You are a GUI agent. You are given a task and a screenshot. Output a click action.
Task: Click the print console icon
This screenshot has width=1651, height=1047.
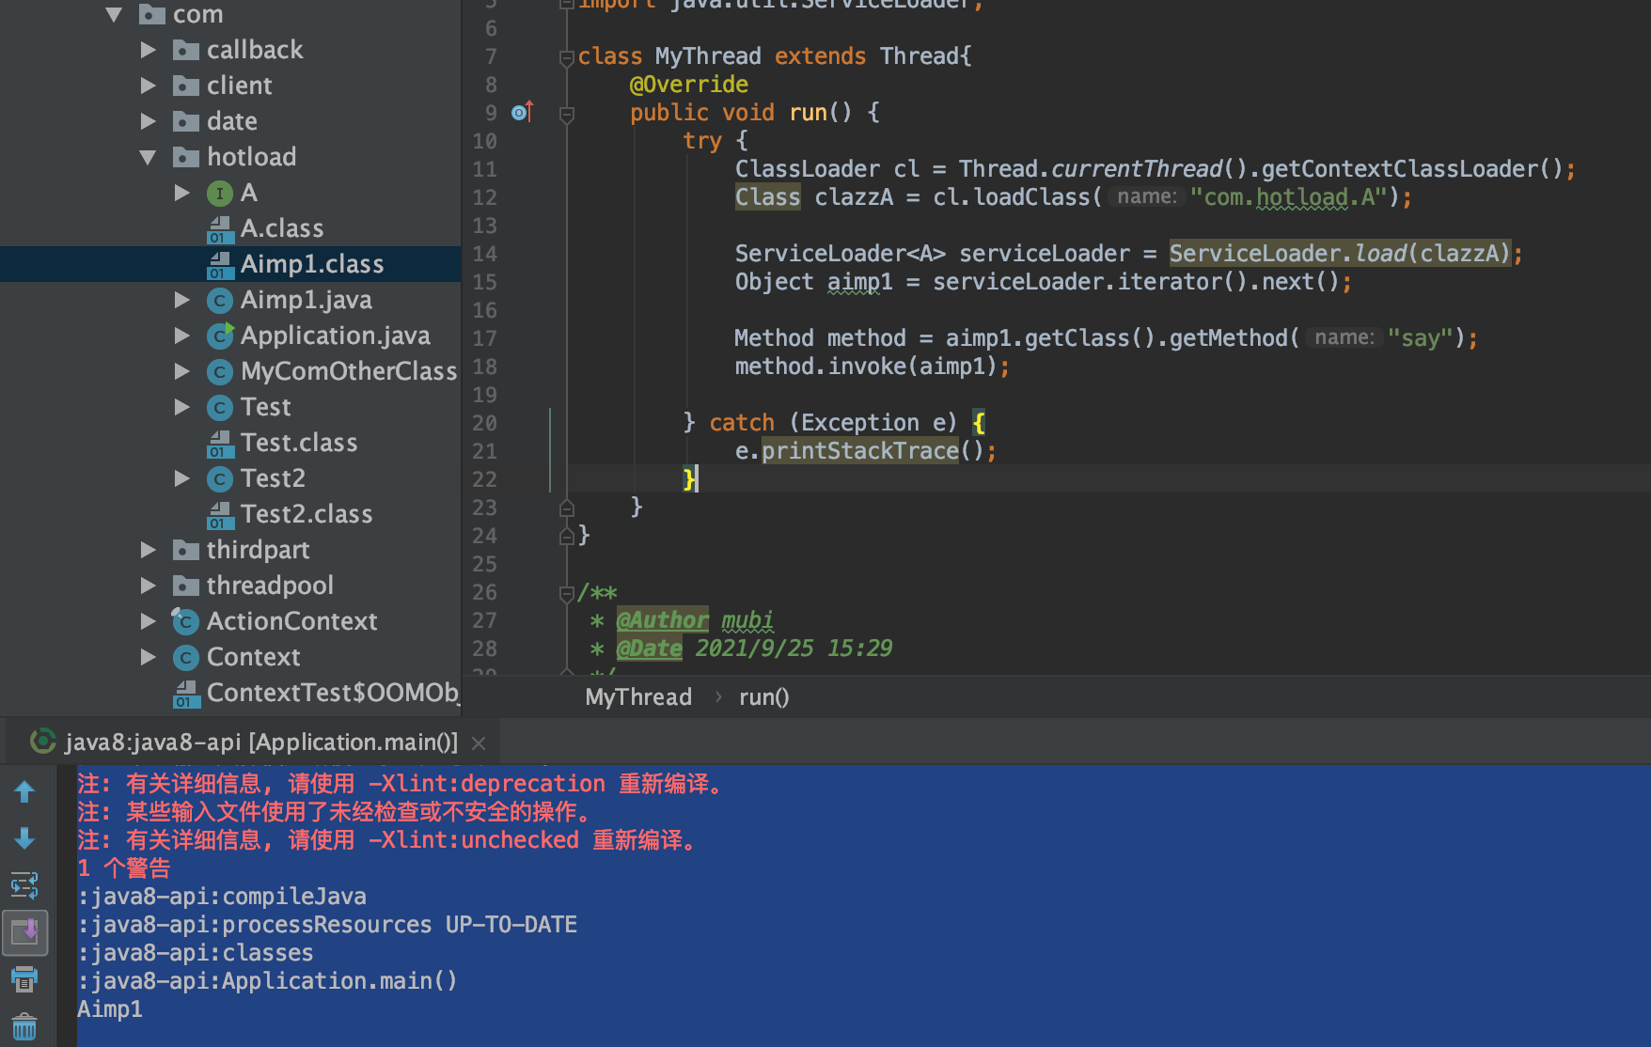(24, 978)
